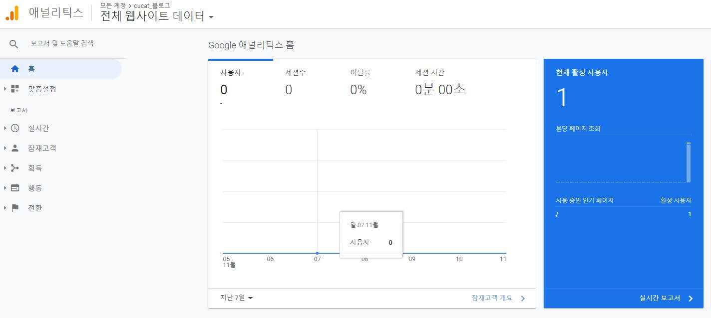711x318 pixels.
Task: Open the 잠재고객 개요 report link
Action: [x=492, y=298]
